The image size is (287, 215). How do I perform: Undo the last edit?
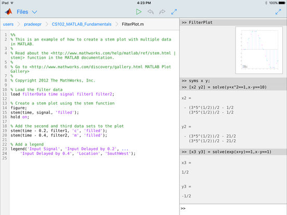click(x=150, y=12)
